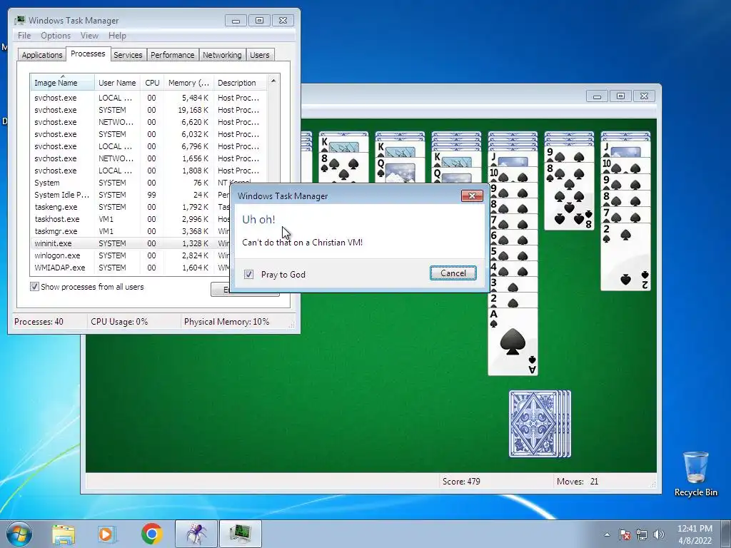Open the Start menu orb
The width and height of the screenshot is (731, 548).
(x=19, y=534)
